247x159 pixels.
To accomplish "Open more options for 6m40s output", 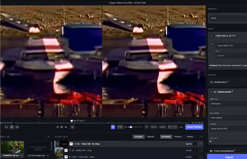I will pos(201,157).
